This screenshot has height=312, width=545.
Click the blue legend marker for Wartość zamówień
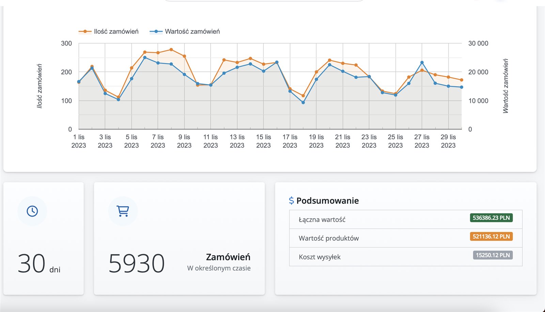click(x=156, y=32)
